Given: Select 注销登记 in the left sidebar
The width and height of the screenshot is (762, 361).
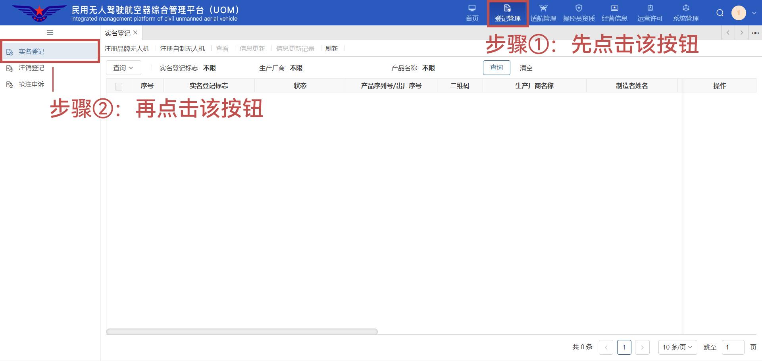Looking at the screenshot, I should click(x=31, y=68).
